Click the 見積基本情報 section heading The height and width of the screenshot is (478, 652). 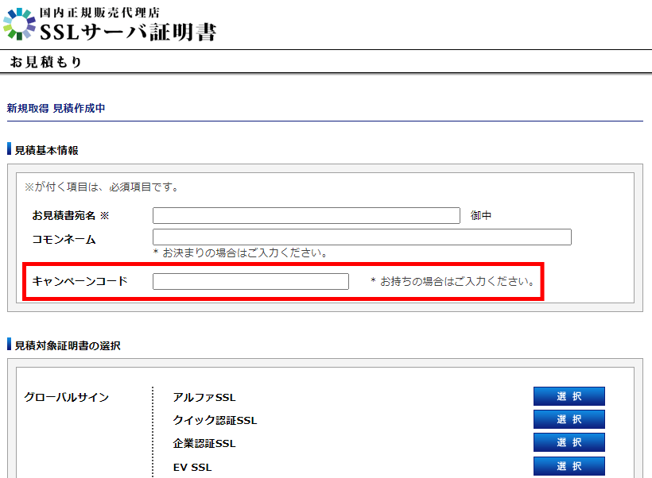click(47, 150)
